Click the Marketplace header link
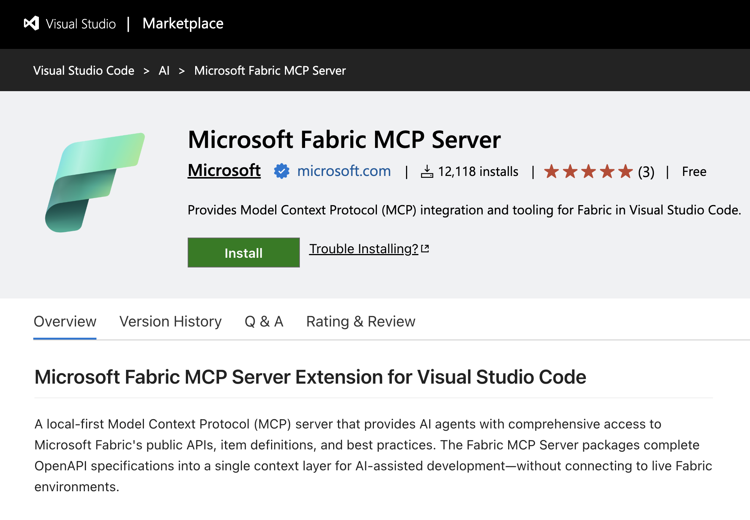This screenshot has height=520, width=750. [x=183, y=24]
